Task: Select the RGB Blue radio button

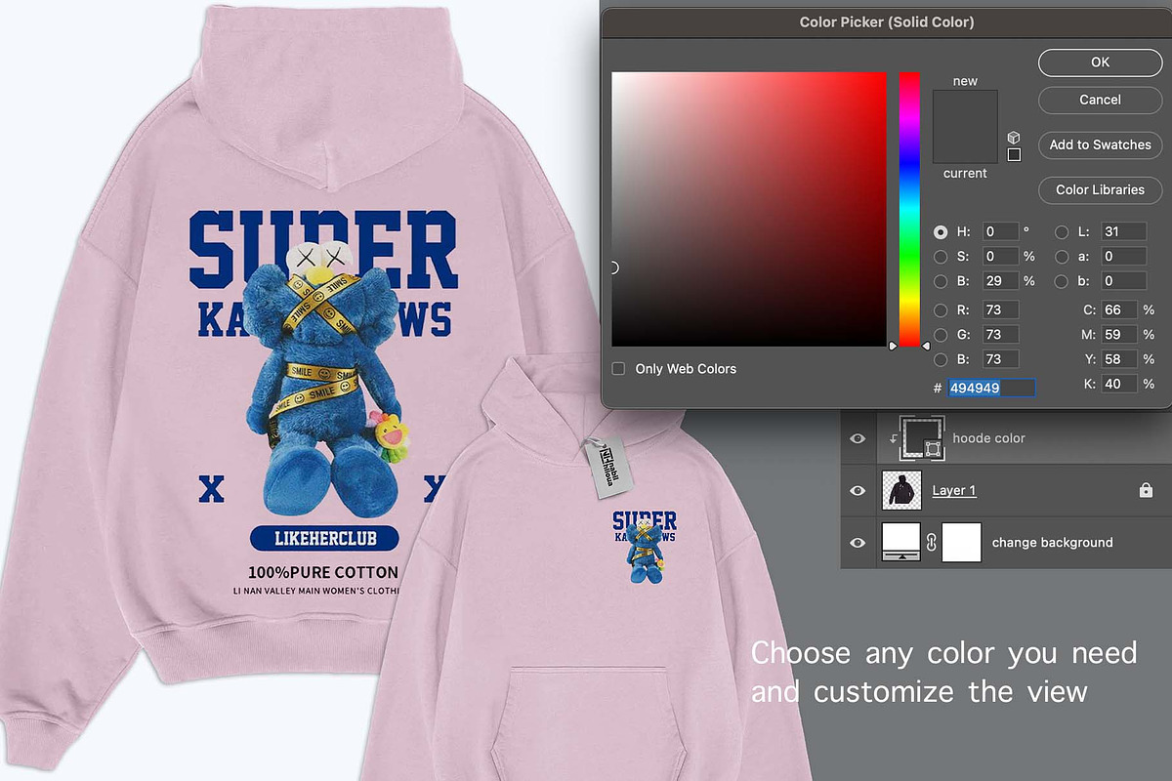Action: pos(941,359)
